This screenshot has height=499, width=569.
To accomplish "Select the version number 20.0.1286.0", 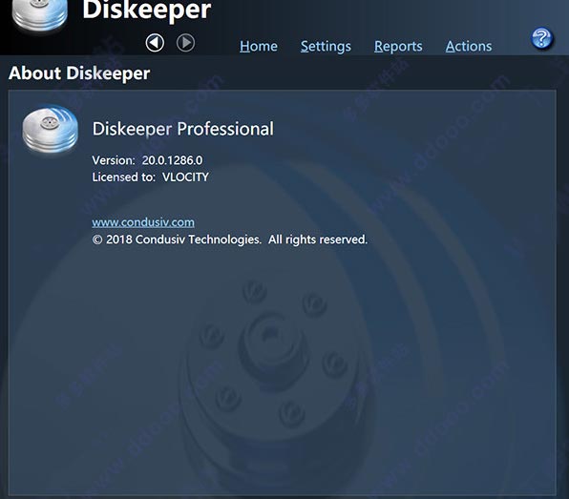I will tap(172, 160).
